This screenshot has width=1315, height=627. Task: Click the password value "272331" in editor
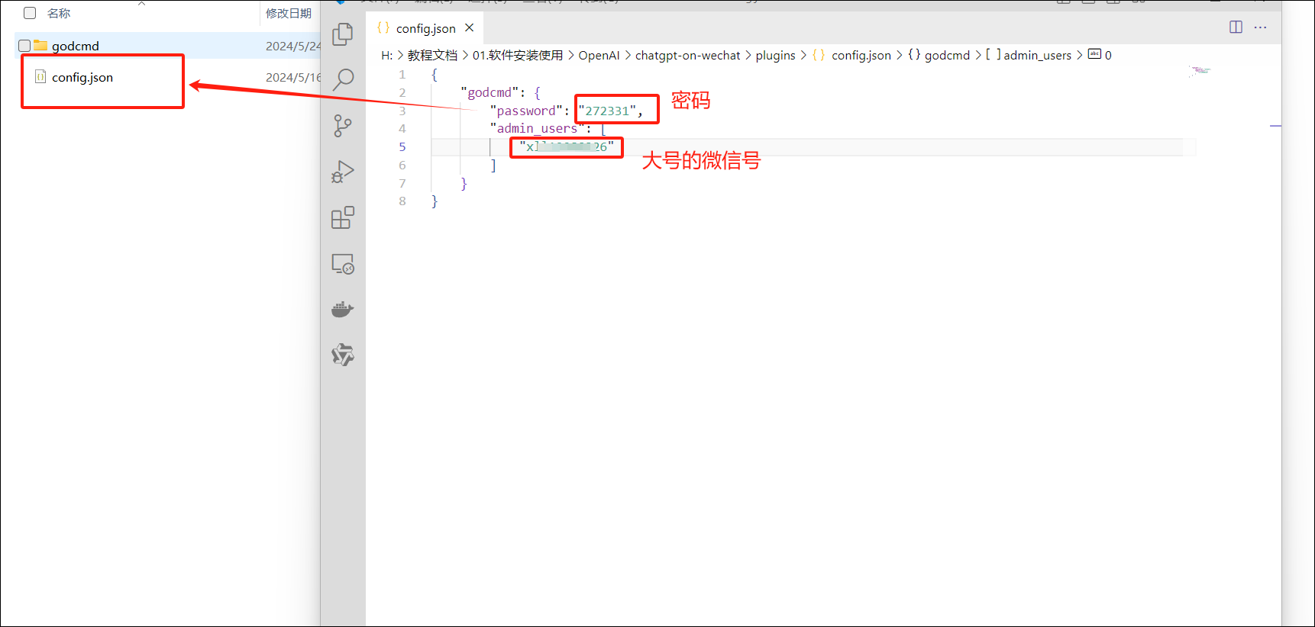point(607,111)
